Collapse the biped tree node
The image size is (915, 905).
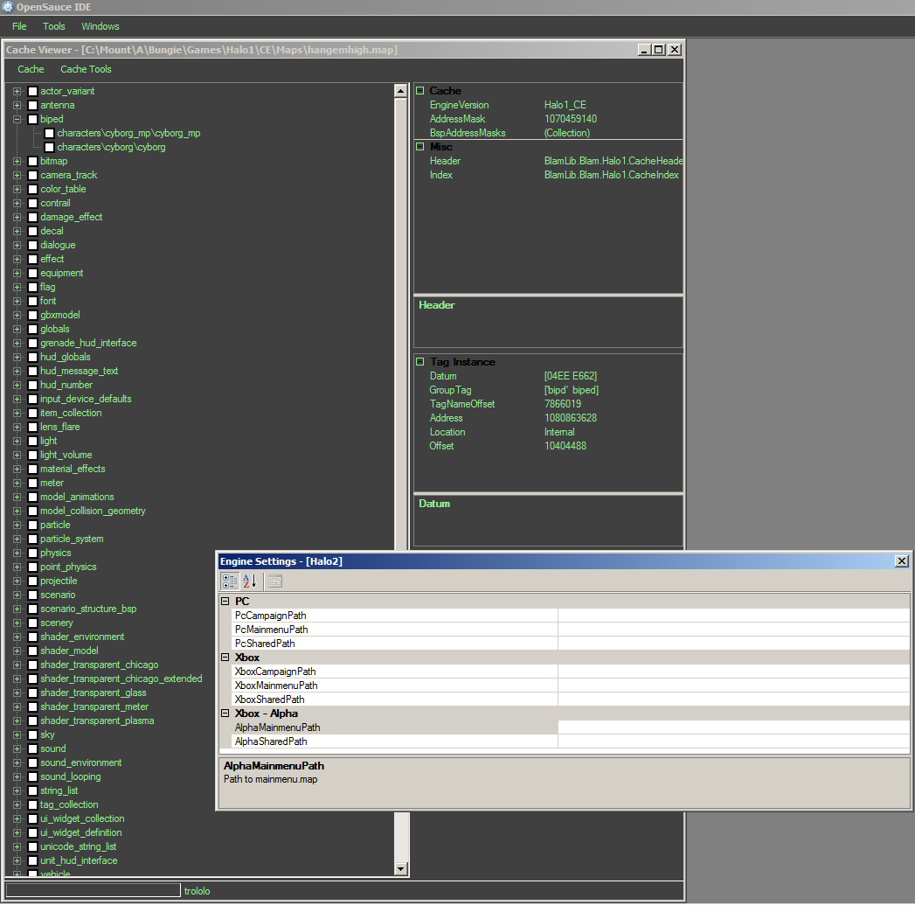(x=17, y=119)
